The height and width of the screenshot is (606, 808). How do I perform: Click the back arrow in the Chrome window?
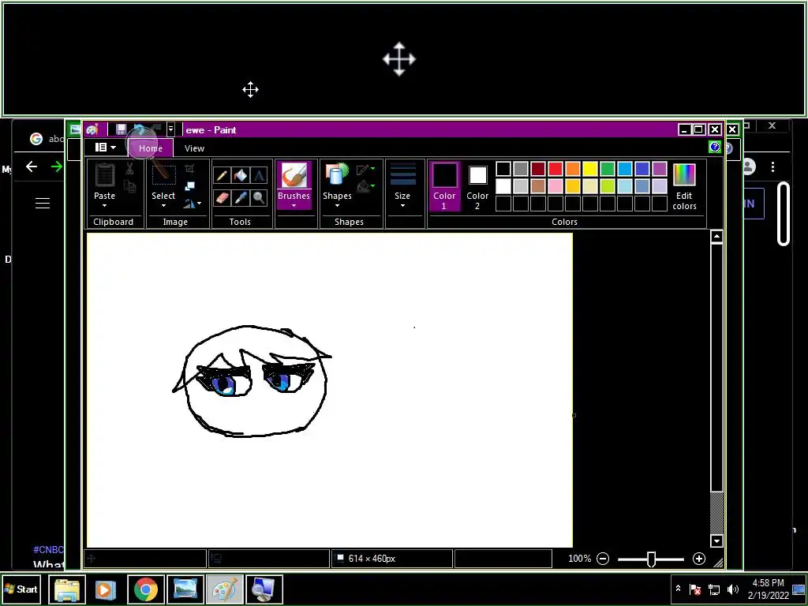[32, 166]
